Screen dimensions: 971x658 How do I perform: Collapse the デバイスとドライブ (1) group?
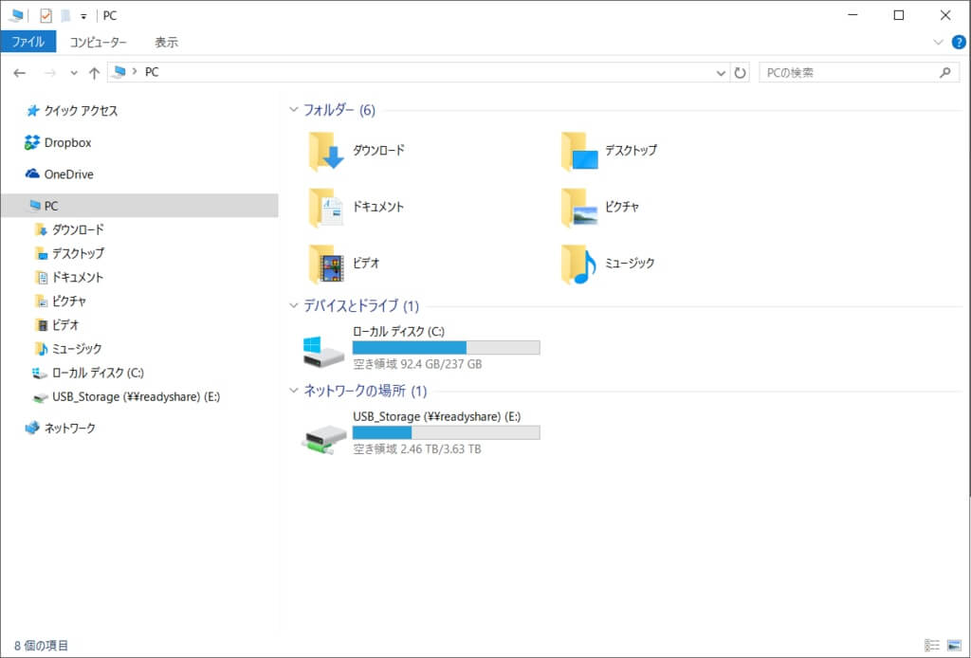coord(294,305)
